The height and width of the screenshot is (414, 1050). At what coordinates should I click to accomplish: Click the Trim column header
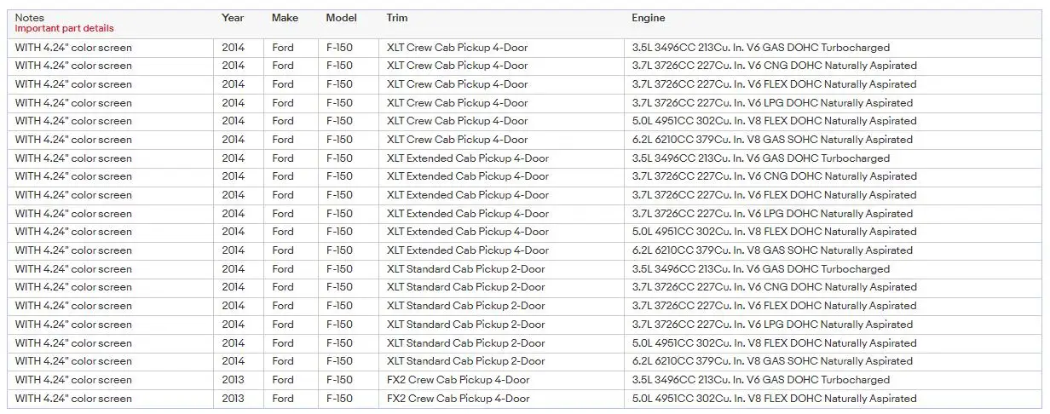pos(397,17)
